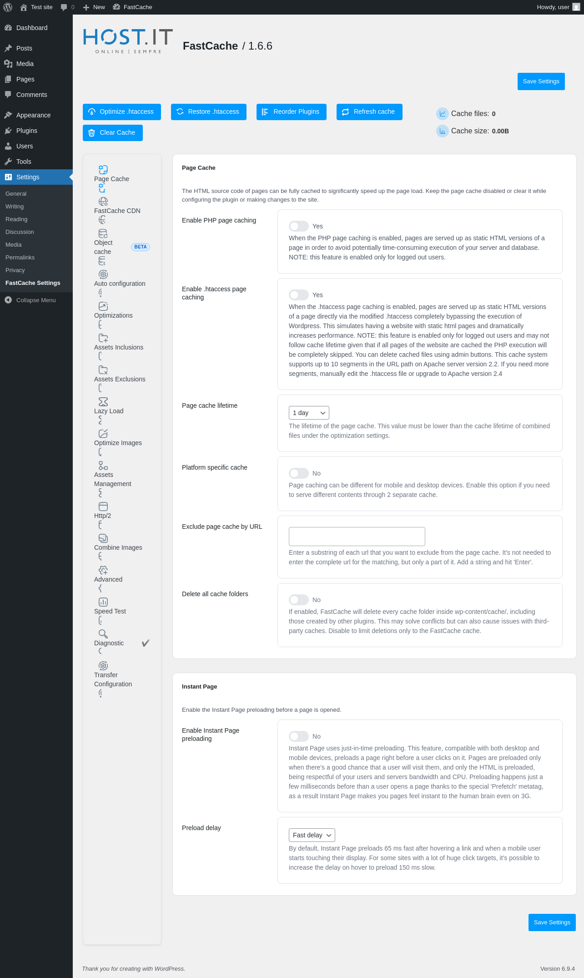Select the FastCache CDN globe icon

coord(103,201)
